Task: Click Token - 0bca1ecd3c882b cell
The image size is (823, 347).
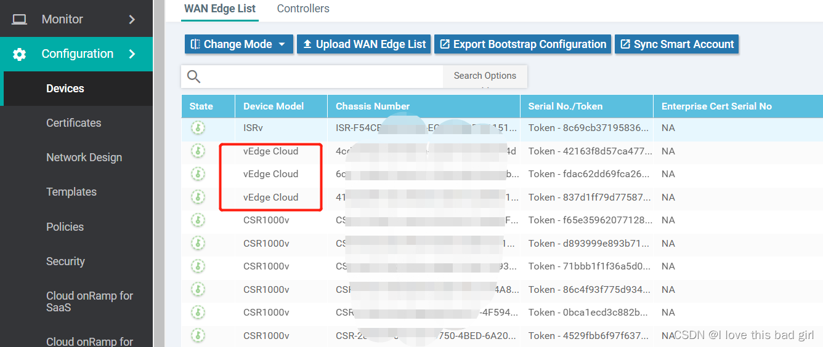Action: (x=588, y=313)
